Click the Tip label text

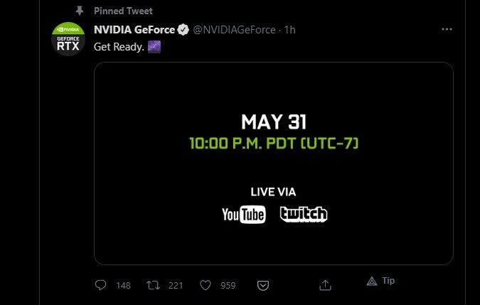pos(388,281)
